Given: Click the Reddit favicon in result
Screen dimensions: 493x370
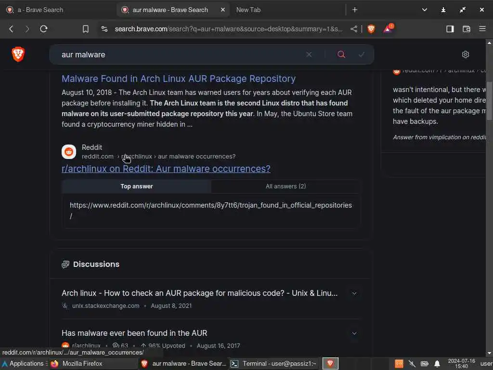Looking at the screenshot, I should (69, 152).
